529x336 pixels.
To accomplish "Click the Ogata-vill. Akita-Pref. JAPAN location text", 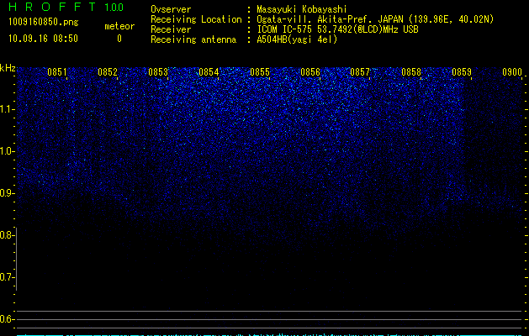I will [375, 19].
